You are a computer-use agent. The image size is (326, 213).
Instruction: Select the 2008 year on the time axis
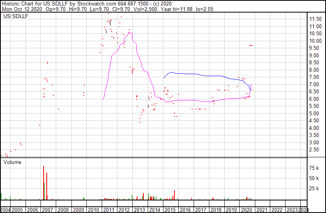(x=63, y=210)
